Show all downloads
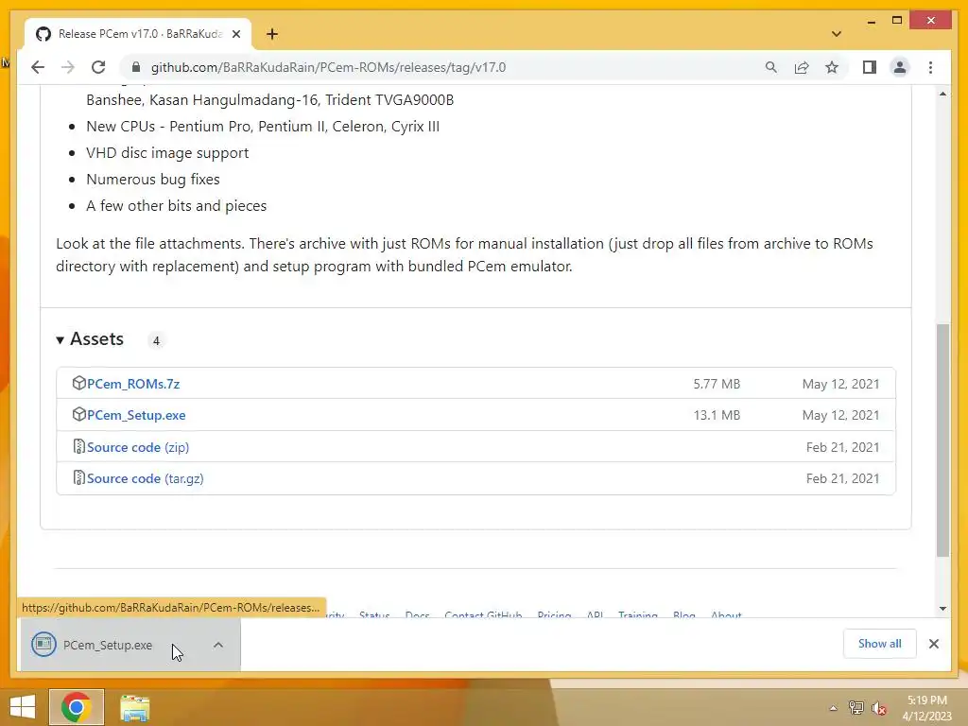 (880, 644)
